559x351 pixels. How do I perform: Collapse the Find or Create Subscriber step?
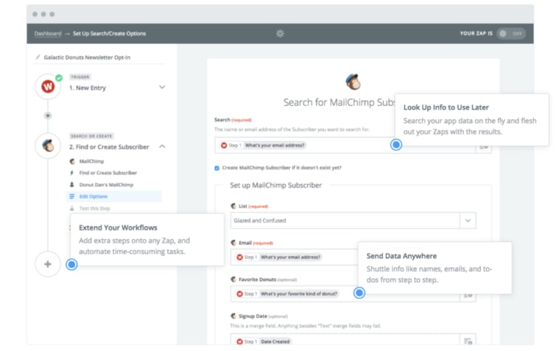pyautogui.click(x=162, y=147)
